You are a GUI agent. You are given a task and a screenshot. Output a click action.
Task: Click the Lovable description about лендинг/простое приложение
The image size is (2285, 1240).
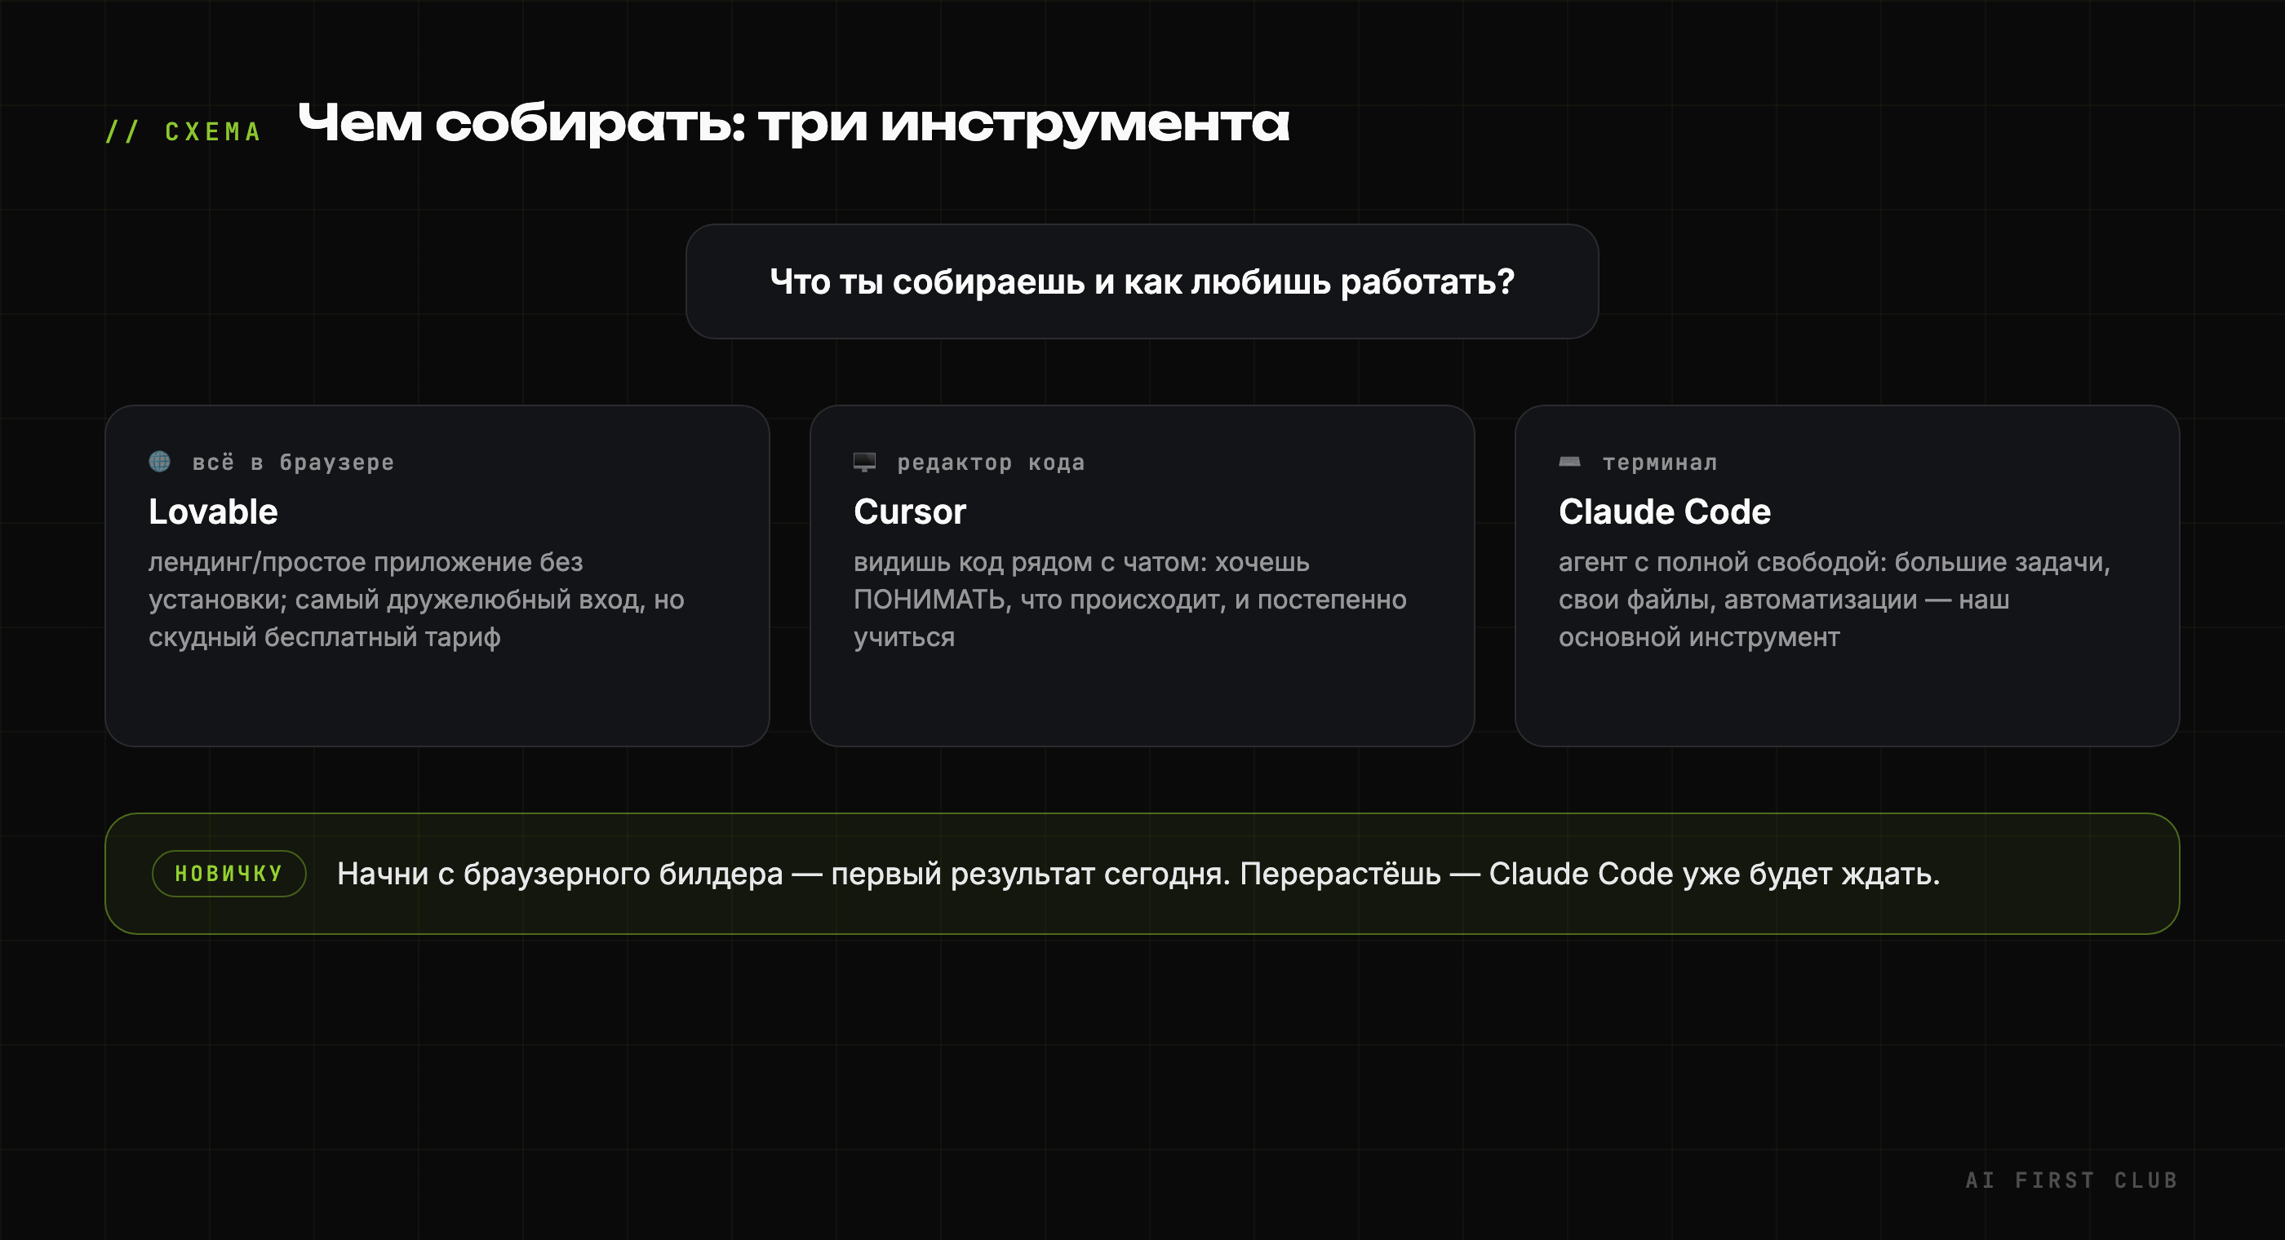416,600
